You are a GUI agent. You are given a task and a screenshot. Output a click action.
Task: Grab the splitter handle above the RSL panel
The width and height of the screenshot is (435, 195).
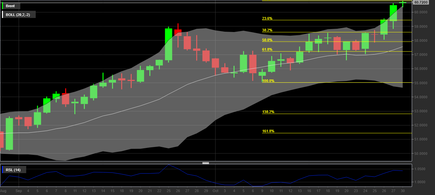(x=206, y=163)
